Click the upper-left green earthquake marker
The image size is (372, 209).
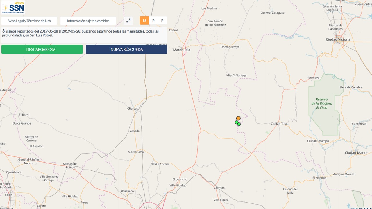tap(237, 122)
